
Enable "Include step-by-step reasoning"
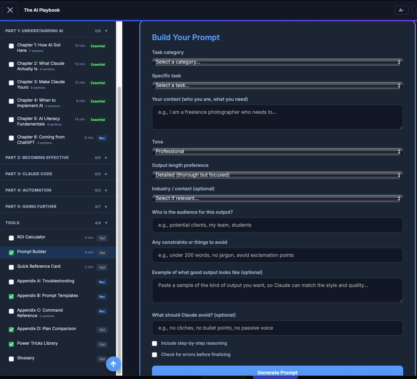(154, 343)
